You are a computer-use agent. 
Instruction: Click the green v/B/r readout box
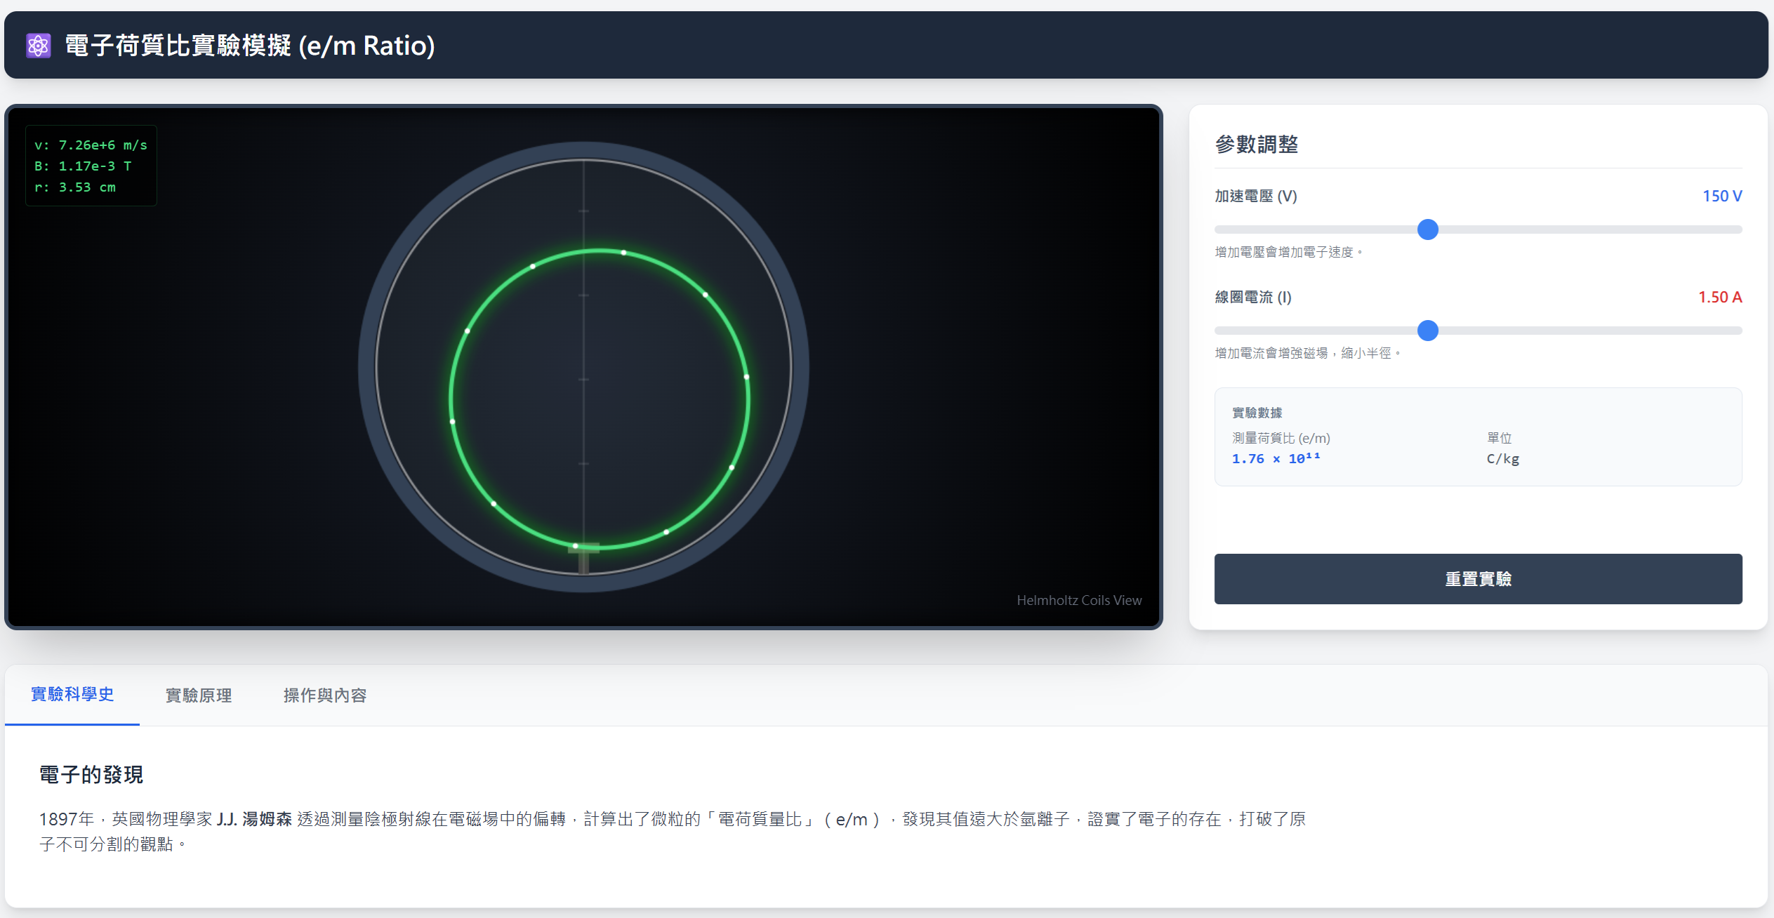[x=91, y=166]
